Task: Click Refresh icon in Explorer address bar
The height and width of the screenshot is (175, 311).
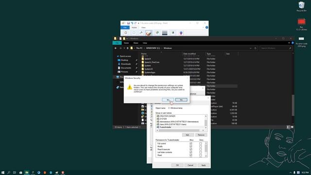Action: click(255, 48)
